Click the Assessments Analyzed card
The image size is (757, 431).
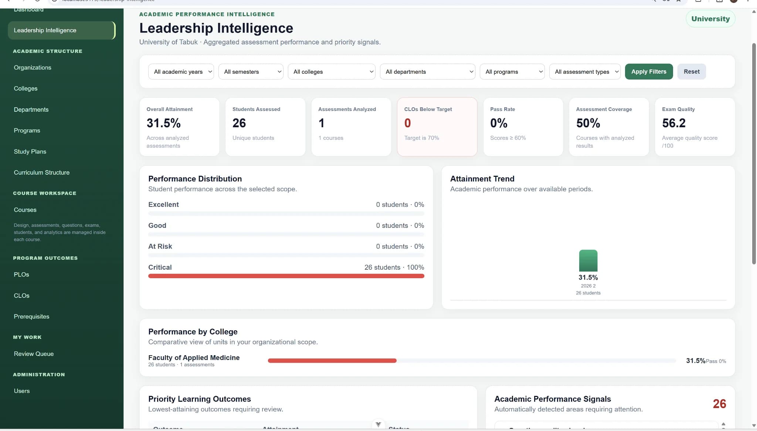click(351, 127)
